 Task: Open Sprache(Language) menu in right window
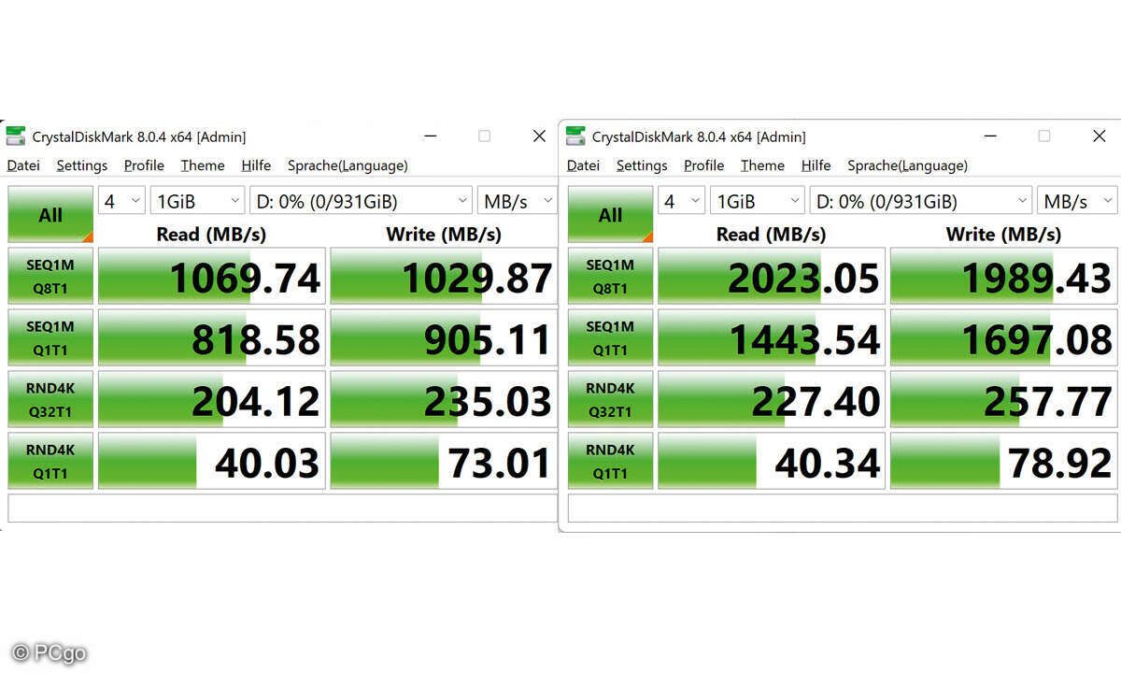907,165
